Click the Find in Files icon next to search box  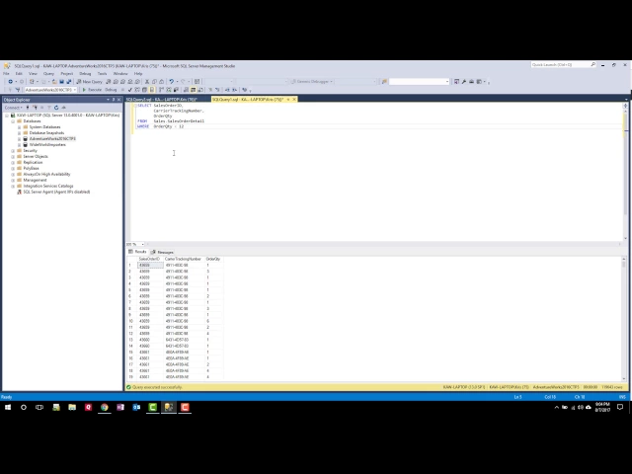click(384, 81)
